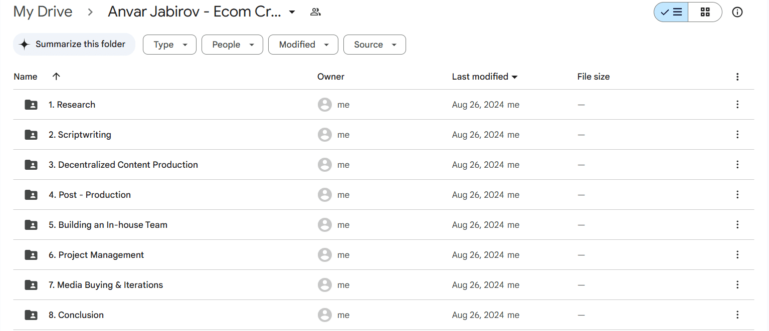Viewport: 769px width, 331px height.
Task: Click the Summarize this folder sparkle button
Action: tap(74, 45)
